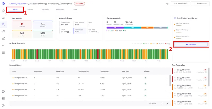Switch to the Properties tab

pyautogui.click(x=60, y=10)
